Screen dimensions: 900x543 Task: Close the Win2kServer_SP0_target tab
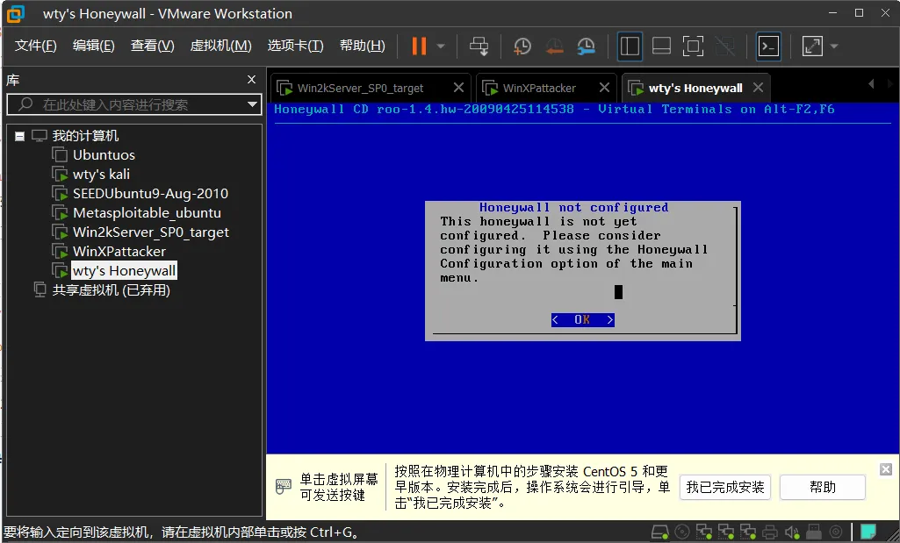coord(458,87)
